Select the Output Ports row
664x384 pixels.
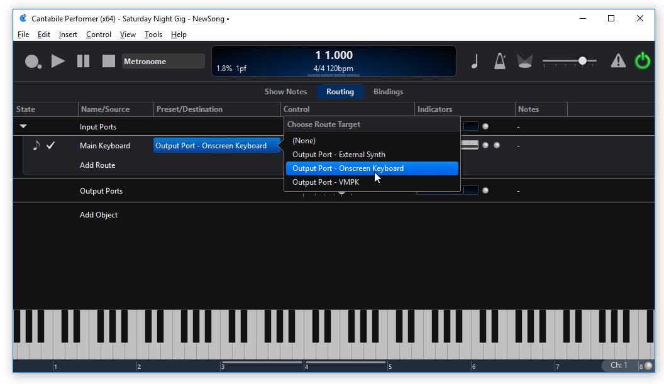coord(101,191)
